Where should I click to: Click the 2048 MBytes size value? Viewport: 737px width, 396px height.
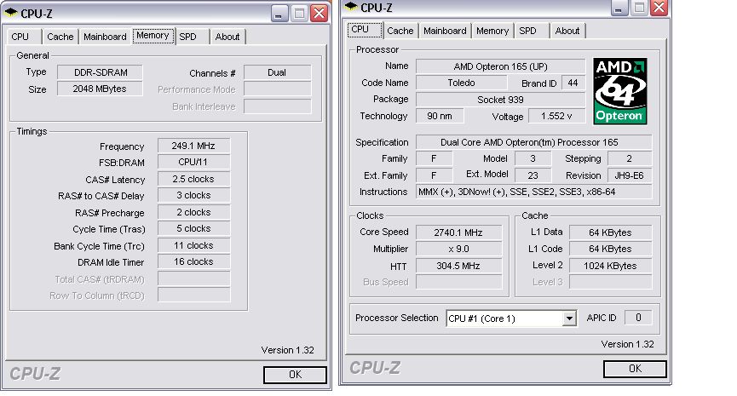[x=101, y=89]
